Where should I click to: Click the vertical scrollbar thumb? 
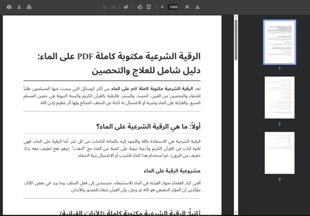(x=236, y=40)
